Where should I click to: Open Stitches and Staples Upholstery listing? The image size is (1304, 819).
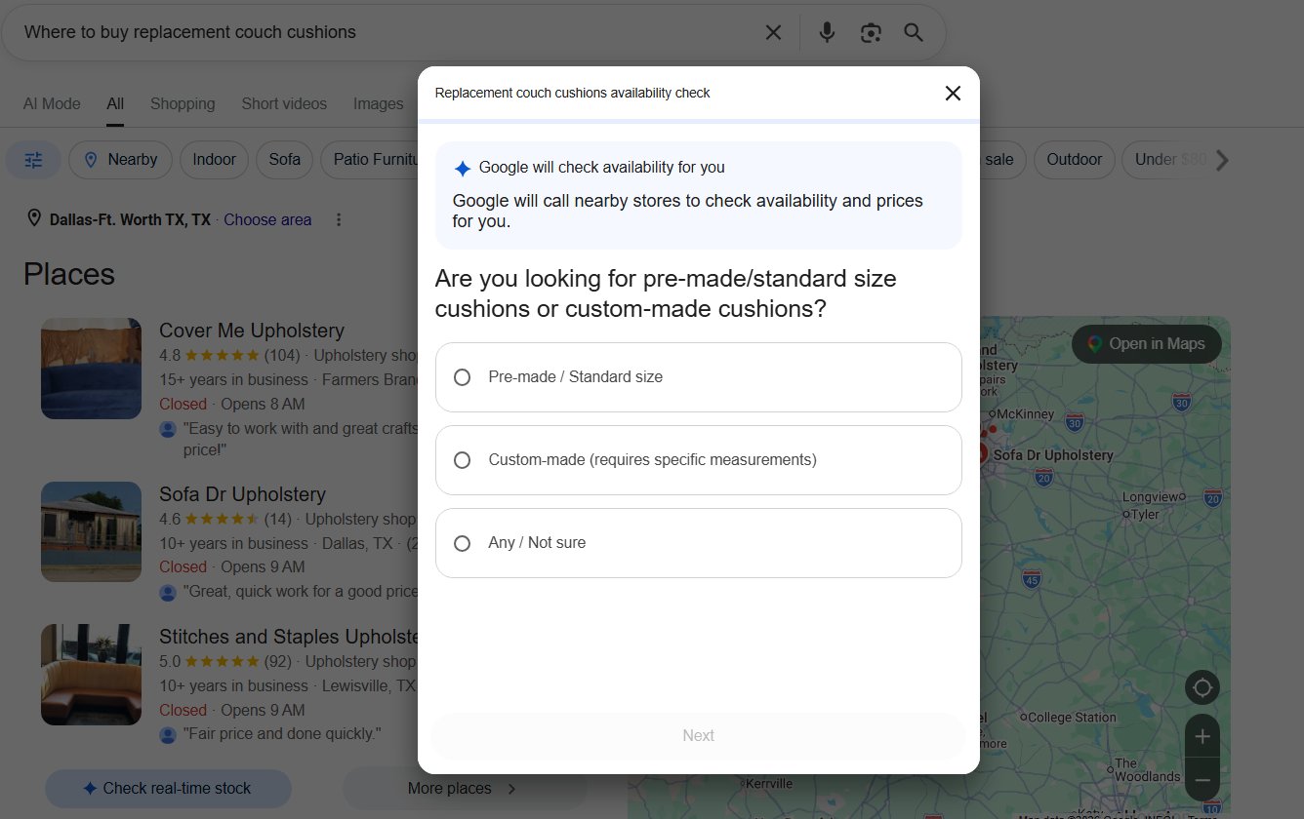pyautogui.click(x=289, y=637)
